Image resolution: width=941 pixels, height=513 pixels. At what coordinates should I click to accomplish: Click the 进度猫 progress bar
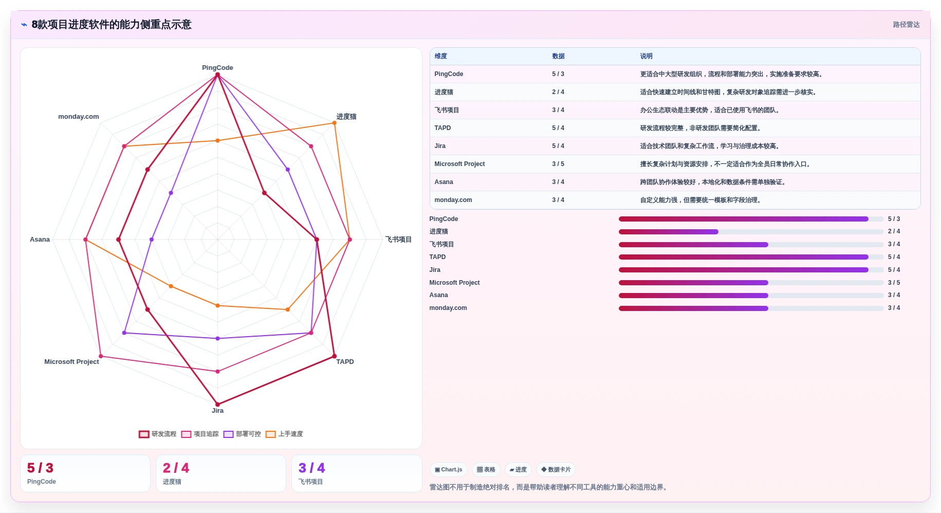751,232
